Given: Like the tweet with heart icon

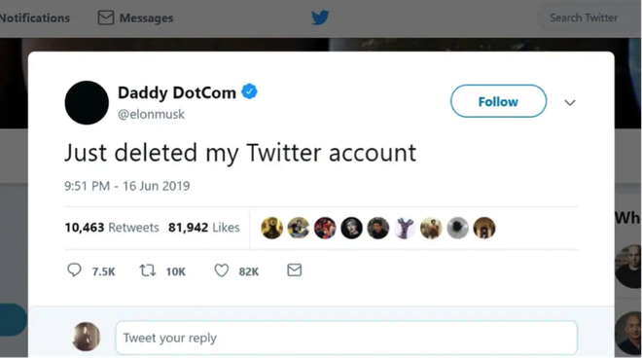Looking at the screenshot, I should 222,270.
